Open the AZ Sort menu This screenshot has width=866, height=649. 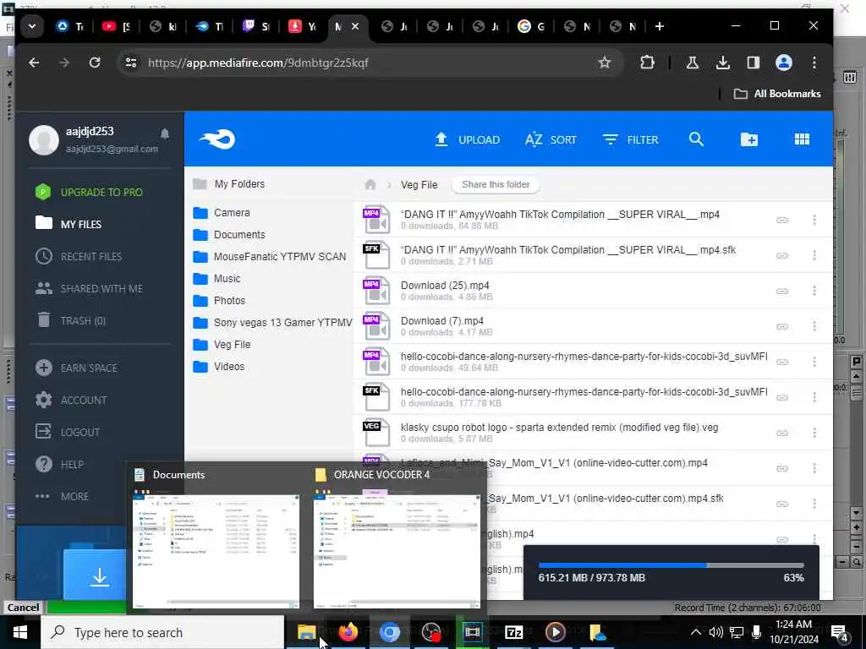(x=551, y=139)
